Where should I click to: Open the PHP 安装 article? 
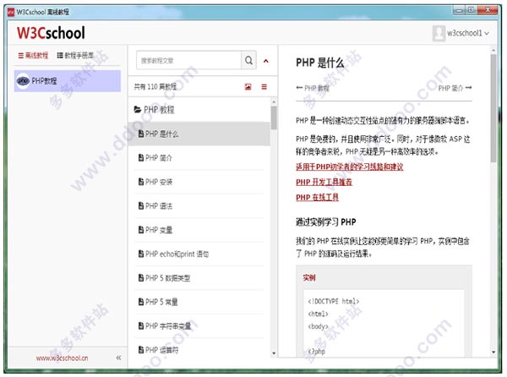click(199, 182)
